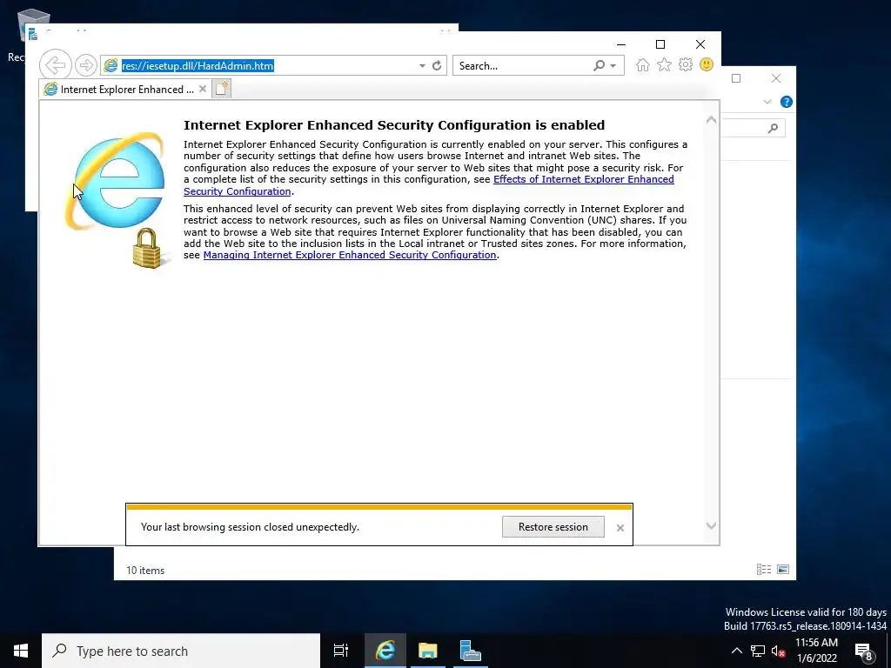Screen dimensions: 891x668
Task: Switch File Explorer to details view
Action: (764, 569)
